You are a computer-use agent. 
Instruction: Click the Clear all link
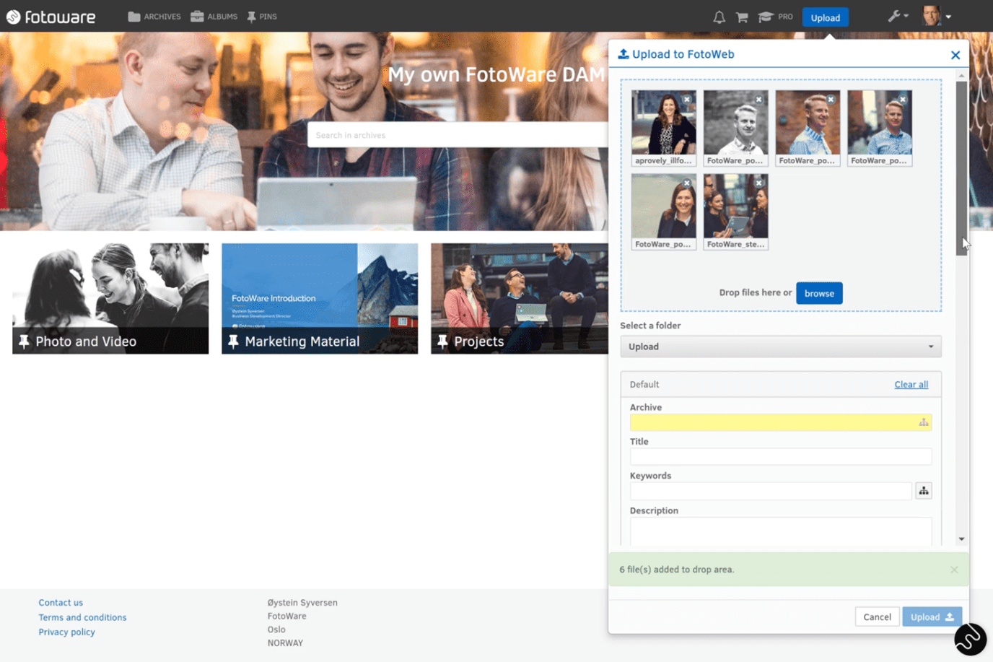point(911,384)
